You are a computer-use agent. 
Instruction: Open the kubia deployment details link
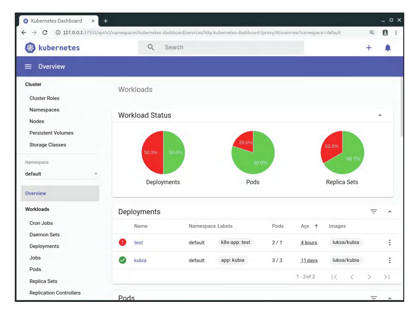pos(141,259)
